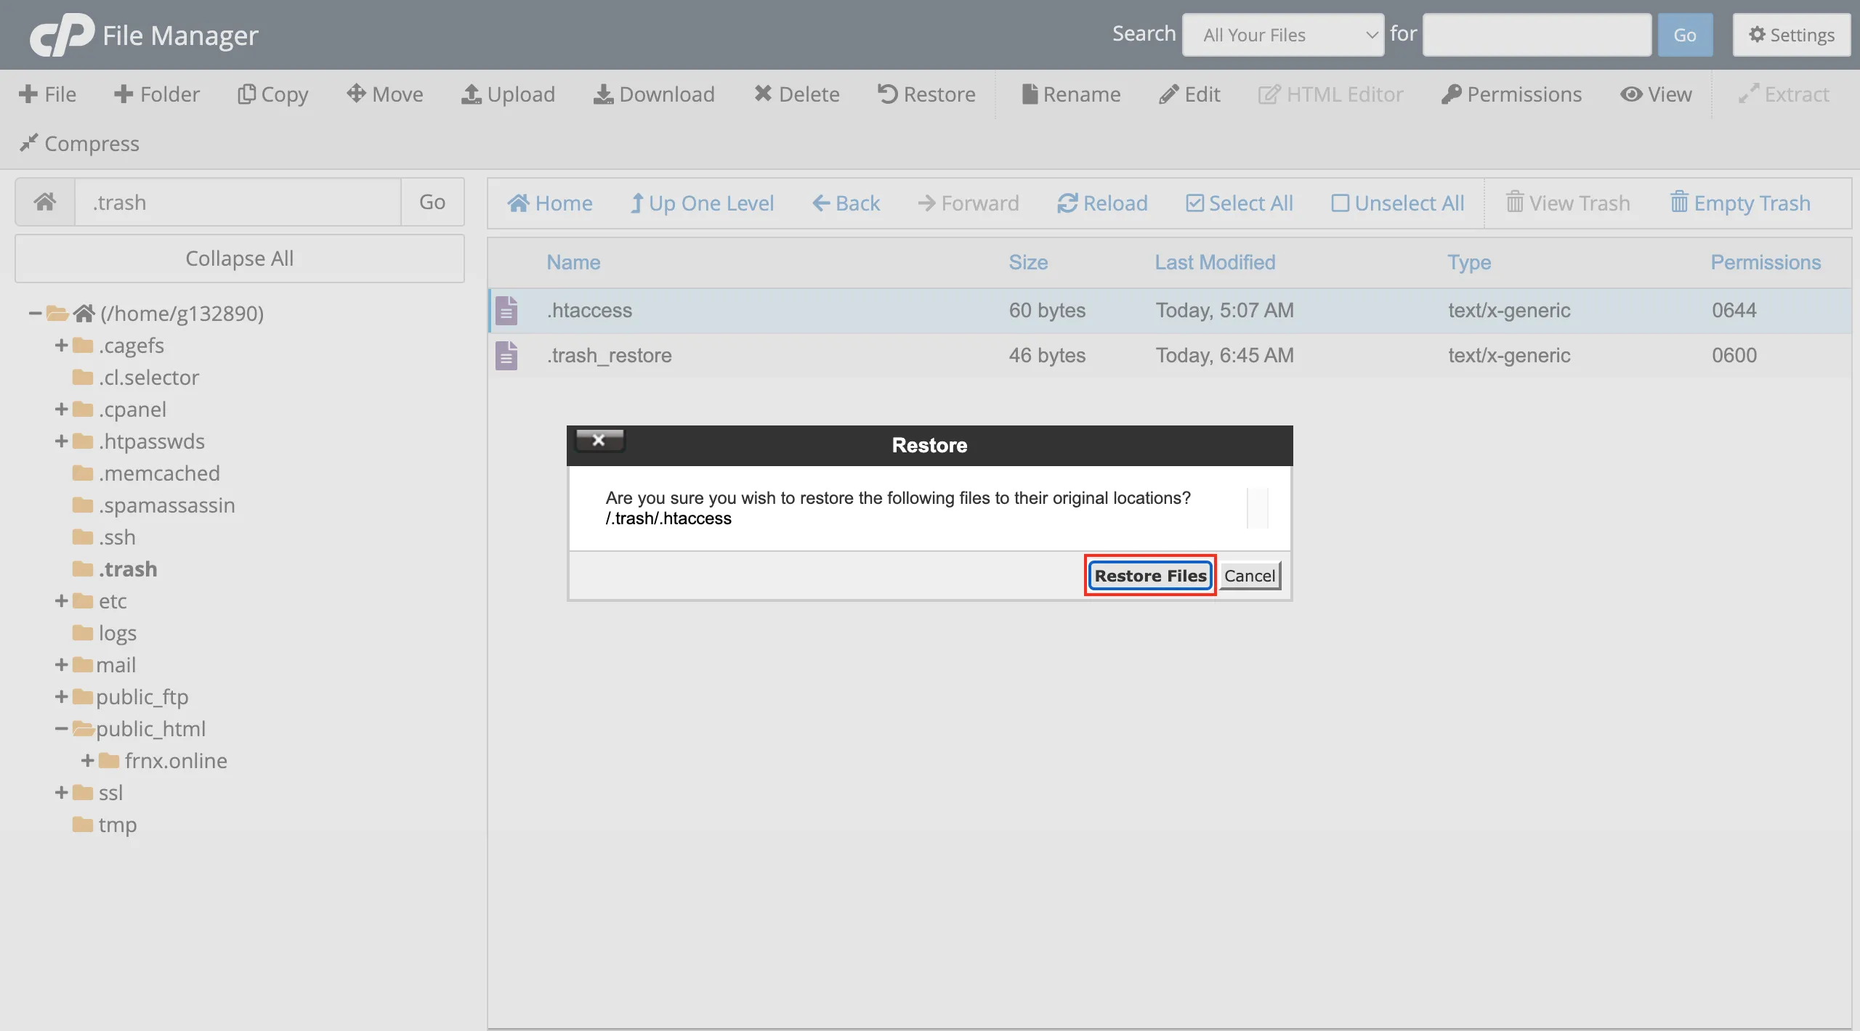Image resolution: width=1860 pixels, height=1031 pixels.
Task: Click the .trash_restore file icon
Action: click(506, 355)
